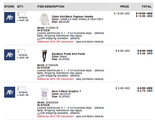Screen dimensions: 155x123
Task: Remove the V-Neck Graphic T from cart
Action: (22, 92)
